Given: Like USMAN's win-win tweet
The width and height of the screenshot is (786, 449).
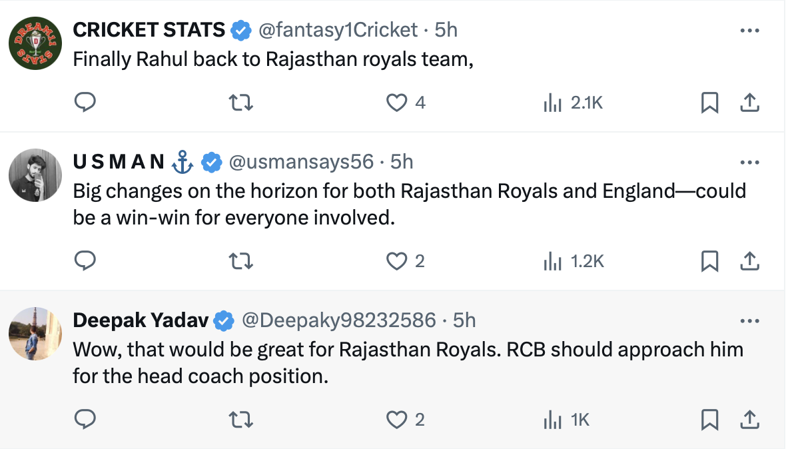Looking at the screenshot, I should click(x=397, y=261).
